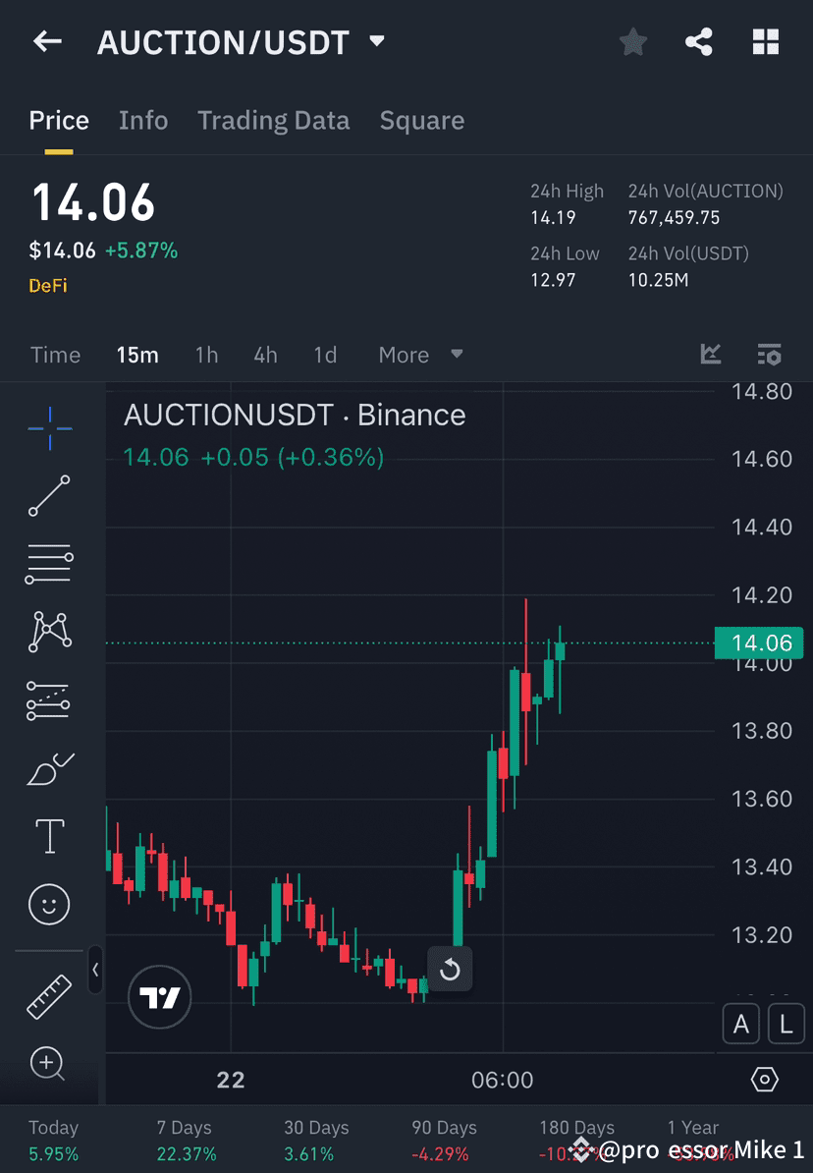Select the crosshair tool
Image resolution: width=813 pixels, height=1173 pixels.
point(49,427)
